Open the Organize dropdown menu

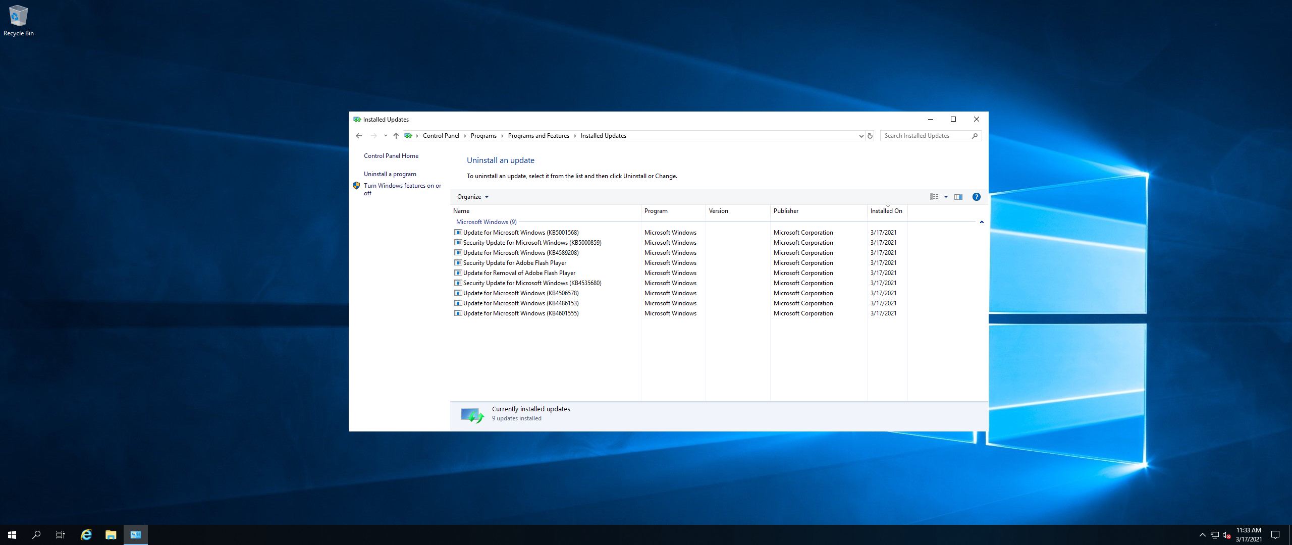tap(473, 197)
